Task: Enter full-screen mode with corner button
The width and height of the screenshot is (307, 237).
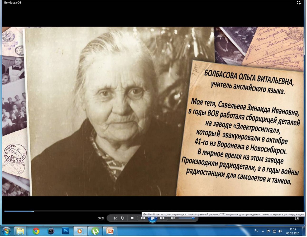Action: point(297,218)
